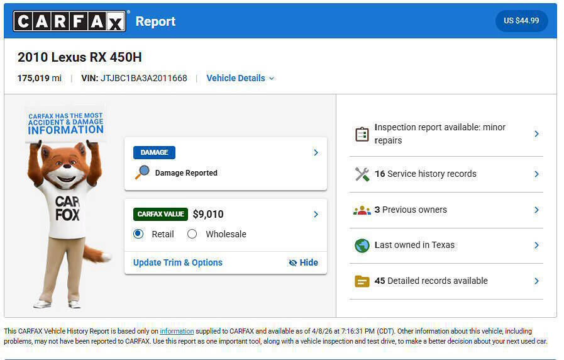Click the magnifying glass Damage Reported icon
Screen dimensions: 564x360
click(142, 172)
